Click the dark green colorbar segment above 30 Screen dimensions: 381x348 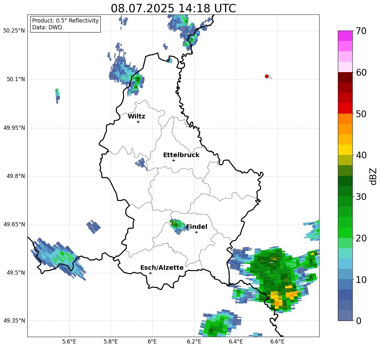click(345, 191)
